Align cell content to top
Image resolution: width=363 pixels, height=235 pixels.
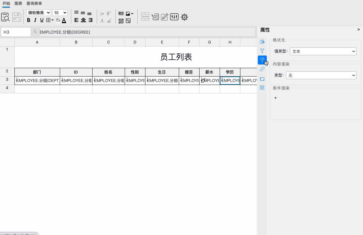76,13
